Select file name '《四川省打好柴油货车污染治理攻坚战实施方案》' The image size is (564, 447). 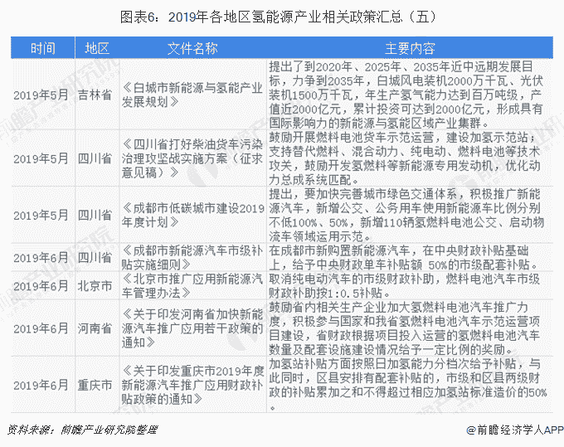coord(192,158)
